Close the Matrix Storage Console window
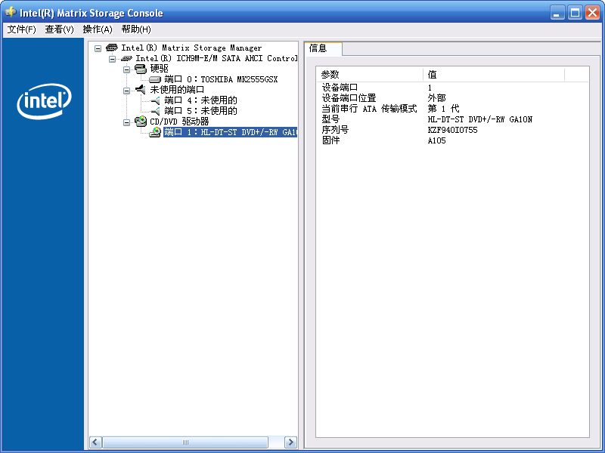The width and height of the screenshot is (605, 453). 592,13
